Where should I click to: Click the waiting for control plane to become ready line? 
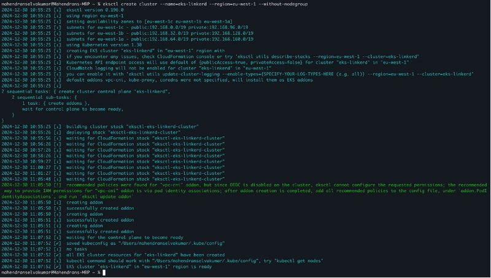(125, 237)
